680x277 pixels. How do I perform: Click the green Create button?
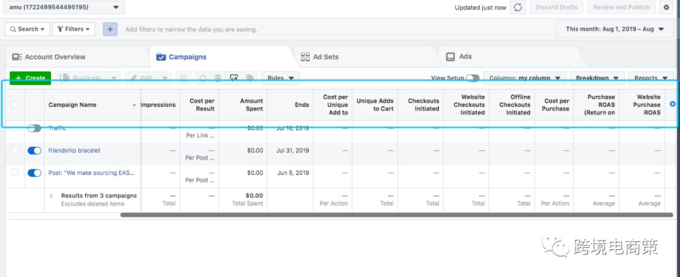pos(30,78)
